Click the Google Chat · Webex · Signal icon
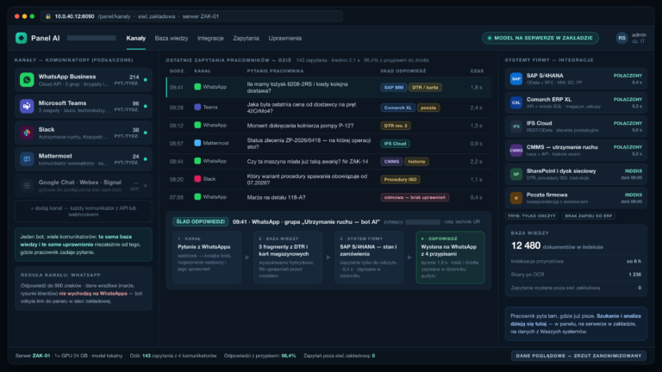The image size is (662, 372). [27, 185]
